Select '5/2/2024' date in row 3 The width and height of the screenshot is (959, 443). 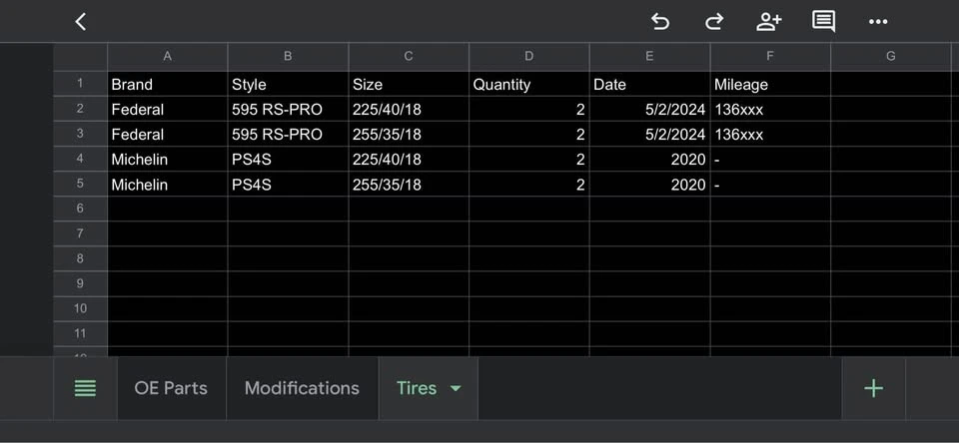[649, 135]
